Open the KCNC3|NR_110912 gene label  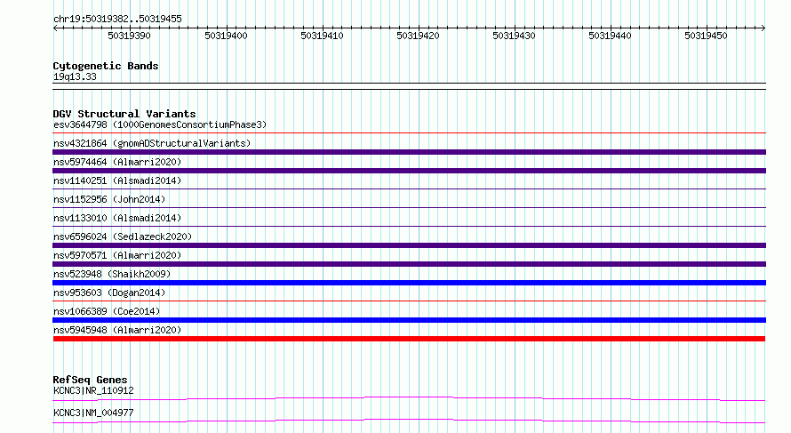tap(93, 390)
